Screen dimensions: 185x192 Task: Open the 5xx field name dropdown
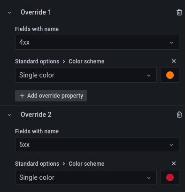click(97, 145)
